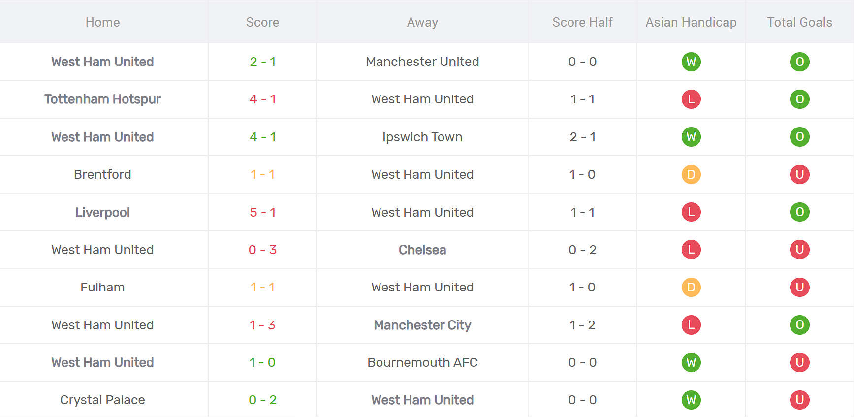Click the red L badge in Liverpool row
This screenshot has height=417, width=854.
pyautogui.click(x=691, y=212)
